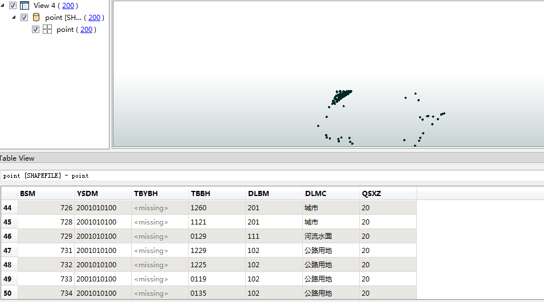Select row number 49 header
Screen dimensions: 544x302
click(x=9, y=279)
